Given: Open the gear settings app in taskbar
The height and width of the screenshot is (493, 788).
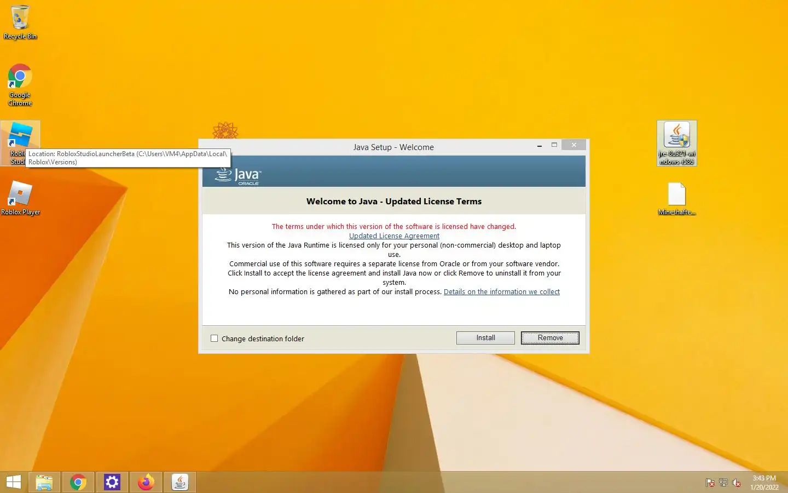Looking at the screenshot, I should (112, 482).
